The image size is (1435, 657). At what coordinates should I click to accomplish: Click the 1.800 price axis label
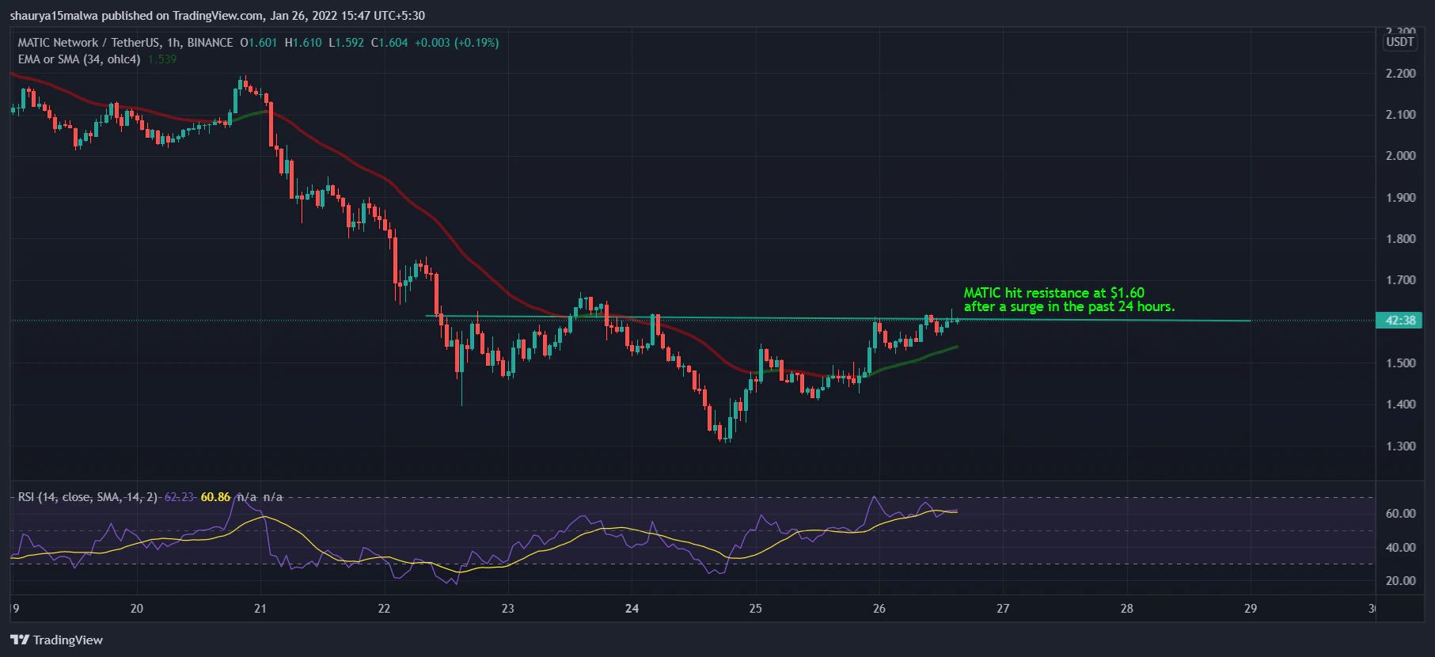point(1400,238)
